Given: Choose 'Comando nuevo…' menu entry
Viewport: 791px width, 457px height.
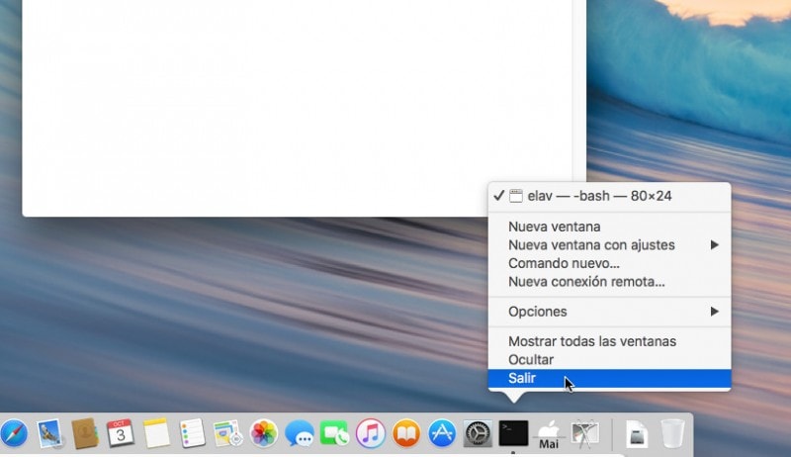Looking at the screenshot, I should [x=609, y=263].
